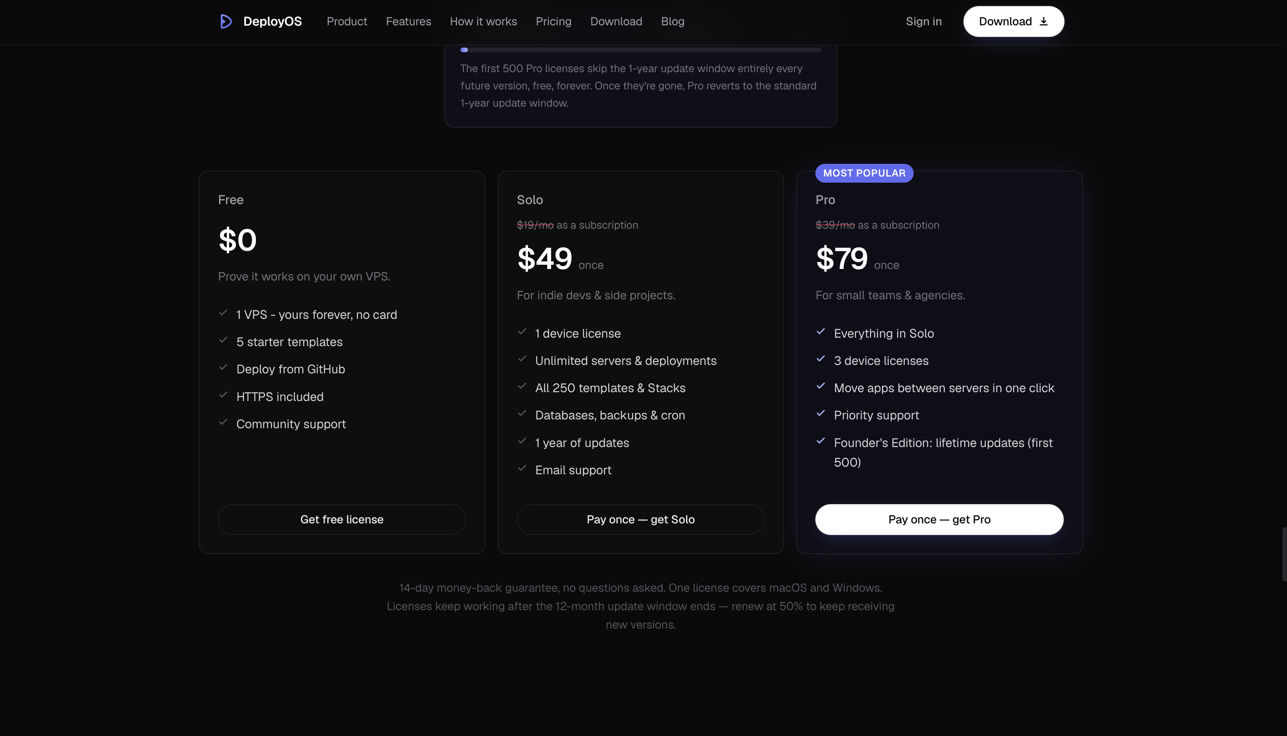Image resolution: width=1287 pixels, height=736 pixels.
Task: Open the Blog nav item
Action: tap(673, 21)
